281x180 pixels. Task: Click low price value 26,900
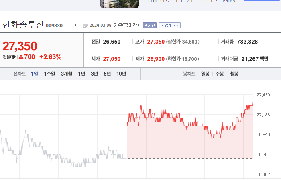(x=156, y=59)
